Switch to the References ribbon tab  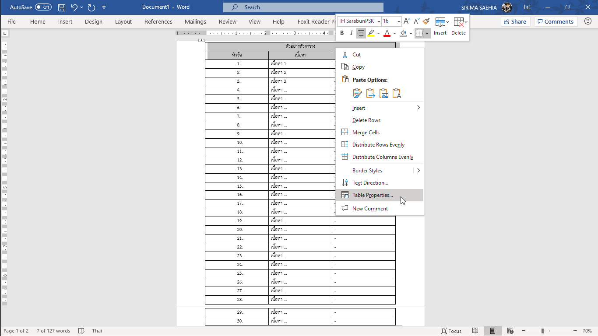[158, 21]
